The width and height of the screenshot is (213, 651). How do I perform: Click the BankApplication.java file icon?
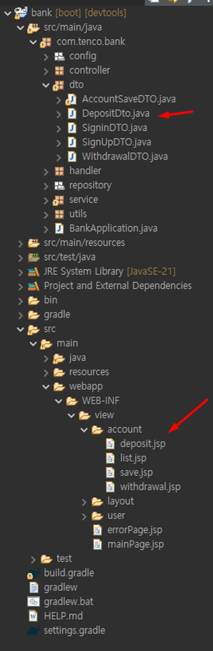pyautogui.click(x=59, y=228)
